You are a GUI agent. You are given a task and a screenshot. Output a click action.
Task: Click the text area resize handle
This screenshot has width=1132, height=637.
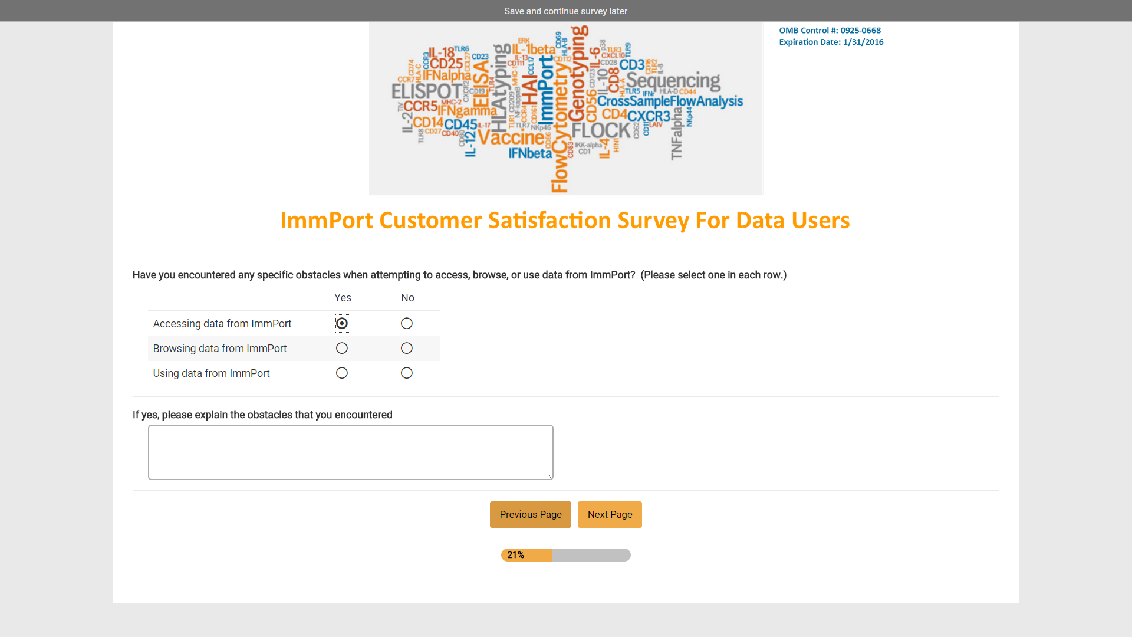[x=549, y=476]
